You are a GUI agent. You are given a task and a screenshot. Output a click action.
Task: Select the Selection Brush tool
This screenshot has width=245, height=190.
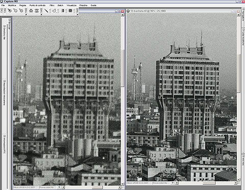click(46, 11)
